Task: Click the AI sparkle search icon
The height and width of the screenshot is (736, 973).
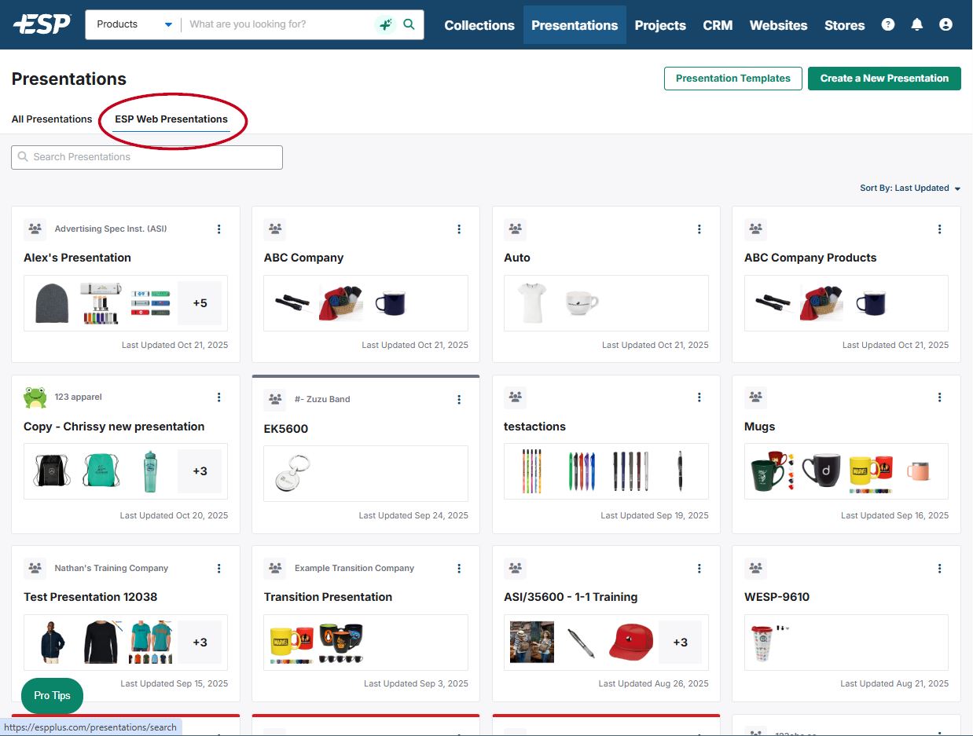Action: [385, 24]
